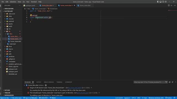The image size is (177, 99).
Task: Toggle secondary sidebar layout icon
Action: tap(163, 2)
